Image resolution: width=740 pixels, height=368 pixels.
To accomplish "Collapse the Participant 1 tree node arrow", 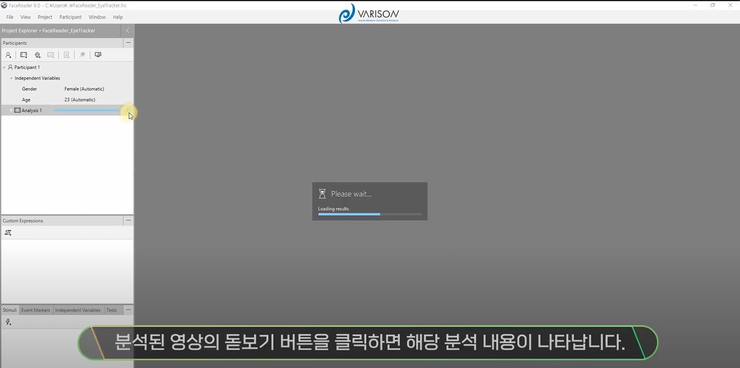I will tap(4, 68).
